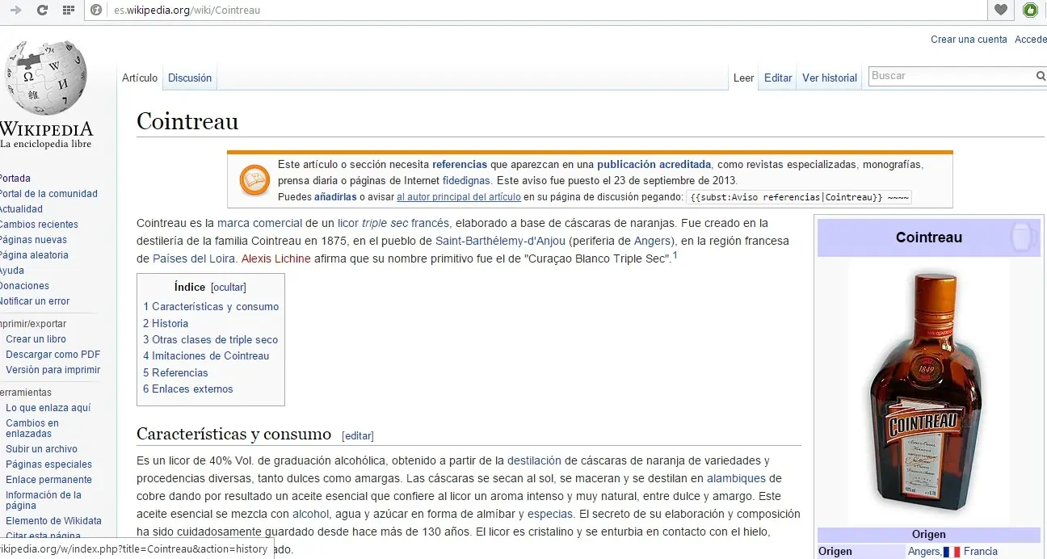1047x559 pixels.
Task: Reload the page with refresh icon
Action: [x=42, y=11]
